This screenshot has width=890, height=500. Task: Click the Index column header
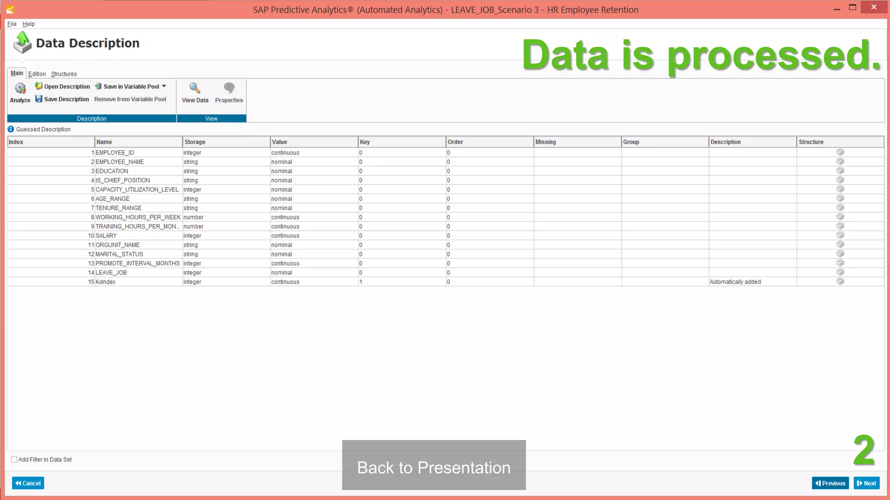click(x=51, y=142)
